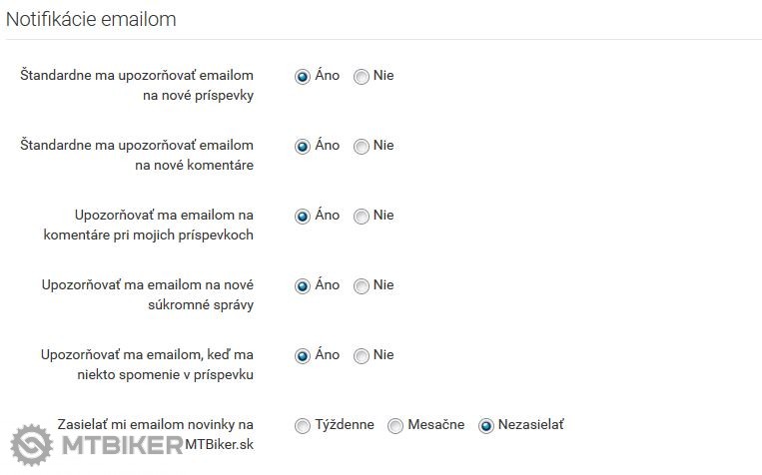Pick Áno for mention in post alerts
The image size is (762, 475).
pyautogui.click(x=303, y=356)
